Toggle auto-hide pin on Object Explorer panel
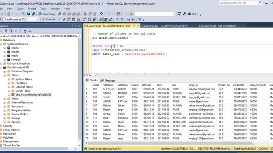This screenshot has height=153, width=273. 76,26
